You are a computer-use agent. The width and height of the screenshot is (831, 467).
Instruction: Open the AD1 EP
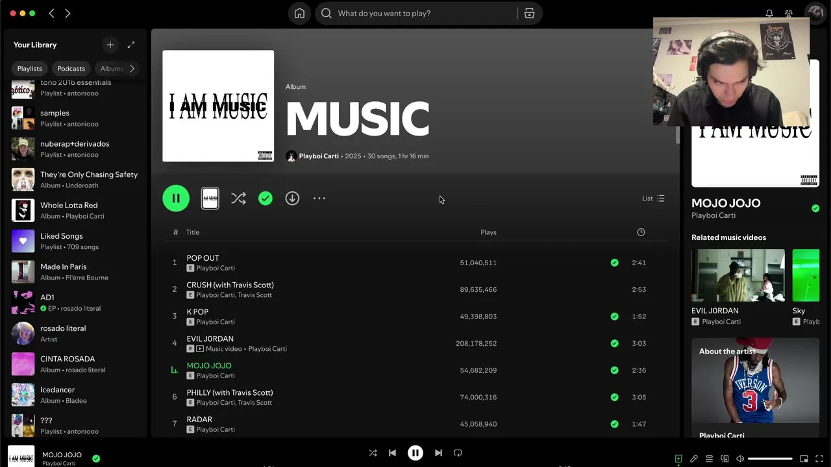click(x=76, y=302)
